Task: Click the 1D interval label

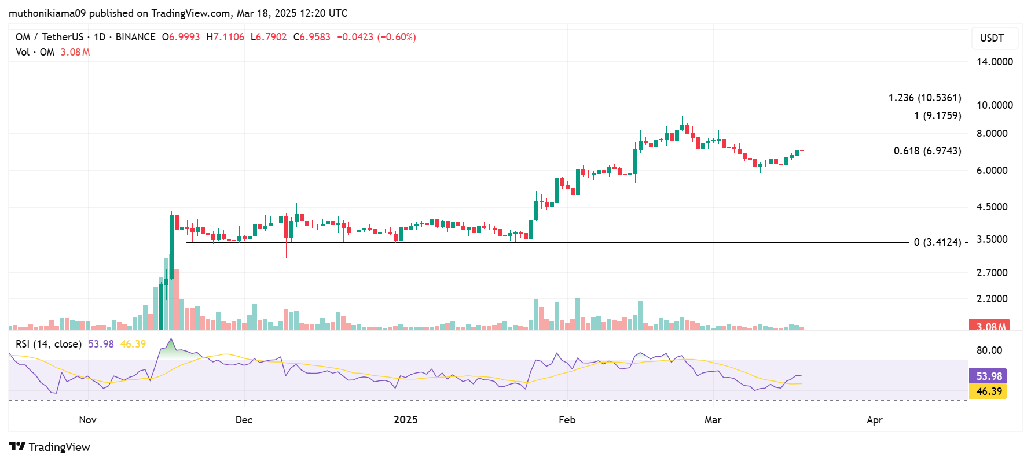Action: point(100,37)
